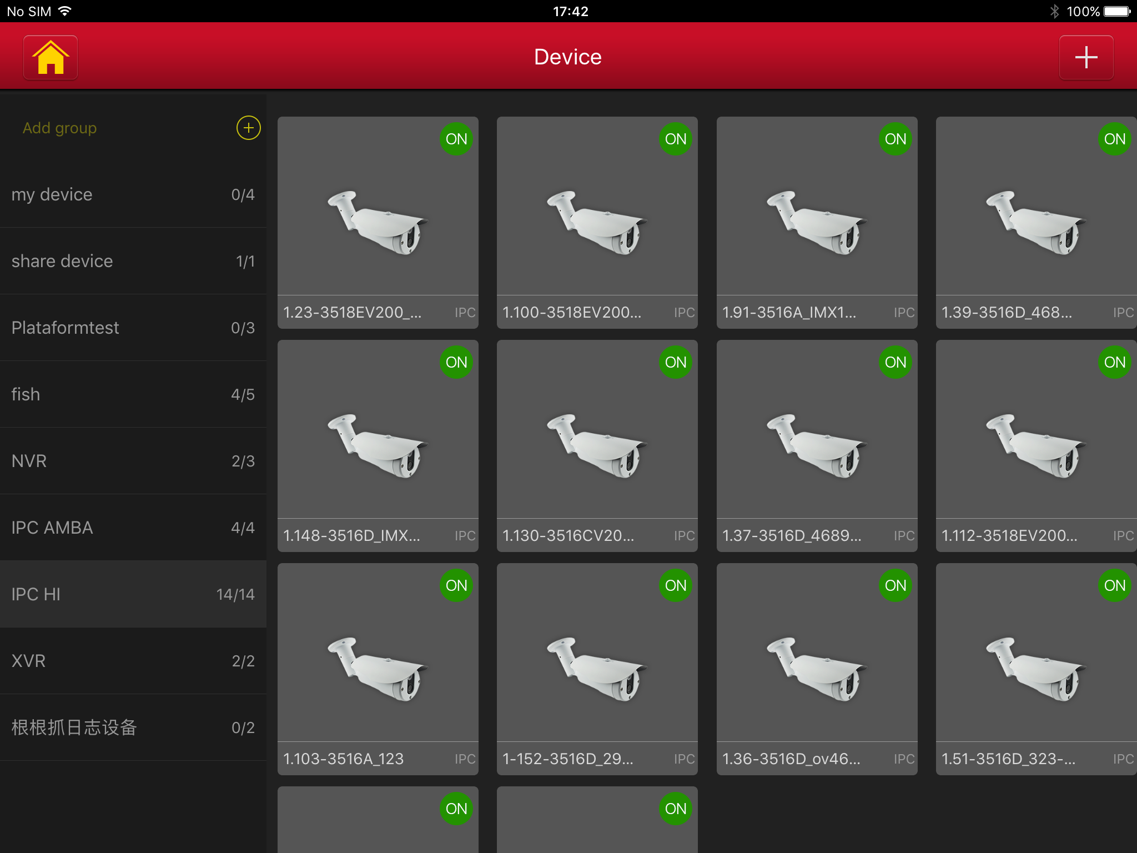The height and width of the screenshot is (853, 1137).
Task: Open the share device group
Action: click(133, 261)
